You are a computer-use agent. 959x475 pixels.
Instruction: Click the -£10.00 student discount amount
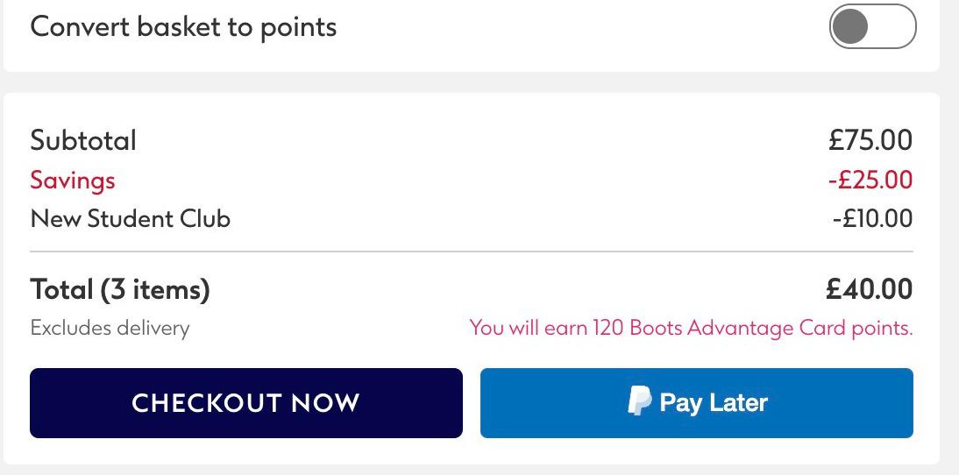(x=872, y=219)
